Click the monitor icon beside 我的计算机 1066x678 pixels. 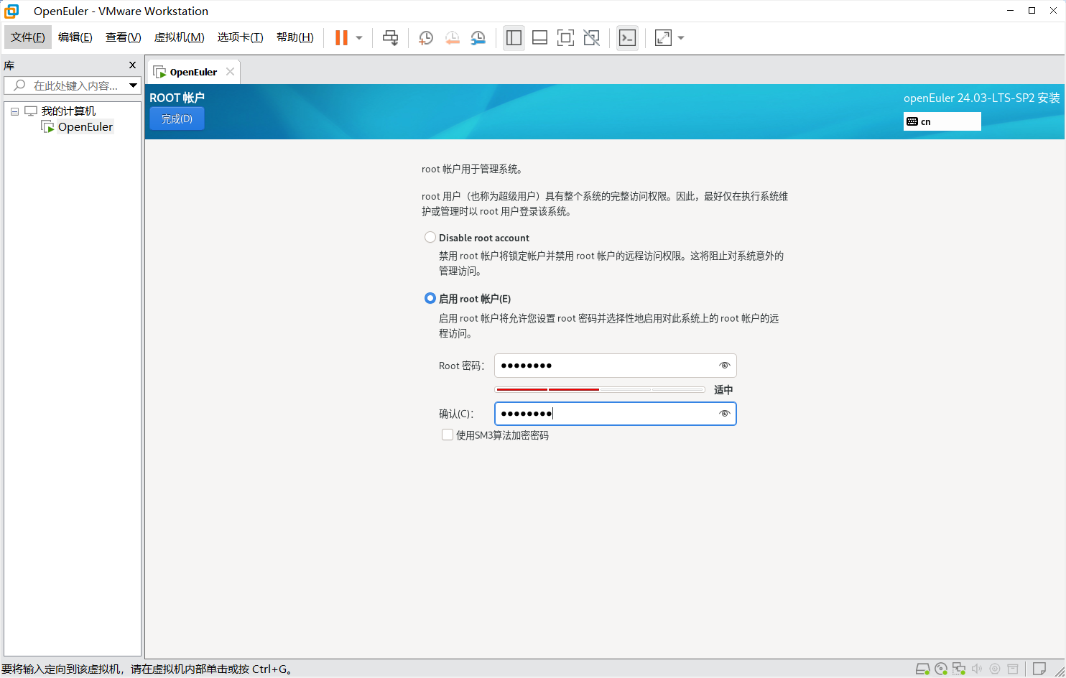coord(31,111)
